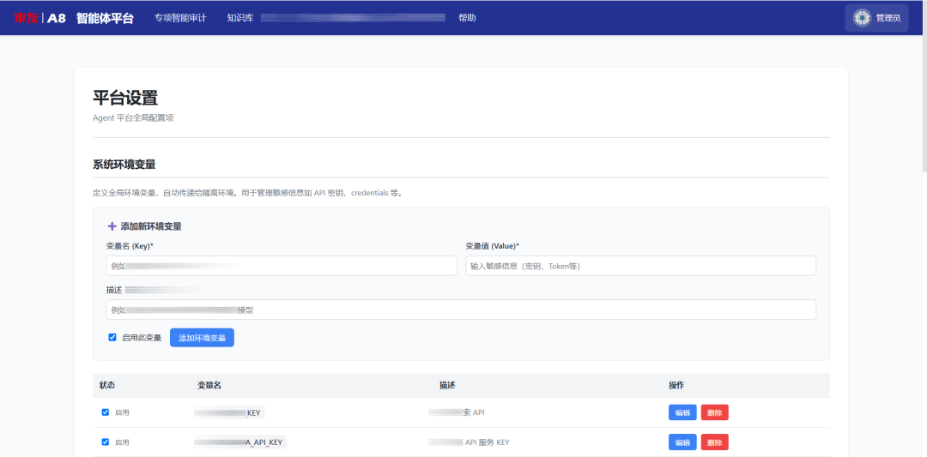This screenshot has height=457, width=927.
Task: Focus the 变量名 (Key) input field
Action: coord(282,266)
